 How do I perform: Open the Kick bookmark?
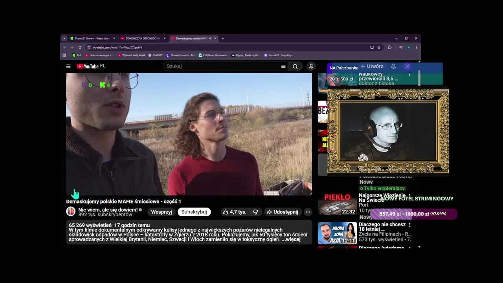(x=77, y=55)
